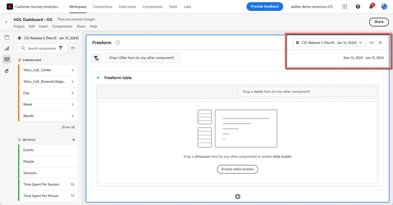Open the Project menu
The image size is (393, 205).
[19, 26]
